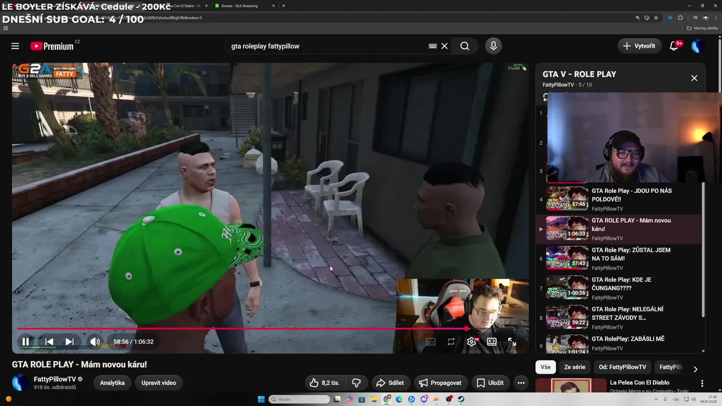Screen dimensions: 722x406
Task: Mute the video volume
Action: click(x=95, y=342)
